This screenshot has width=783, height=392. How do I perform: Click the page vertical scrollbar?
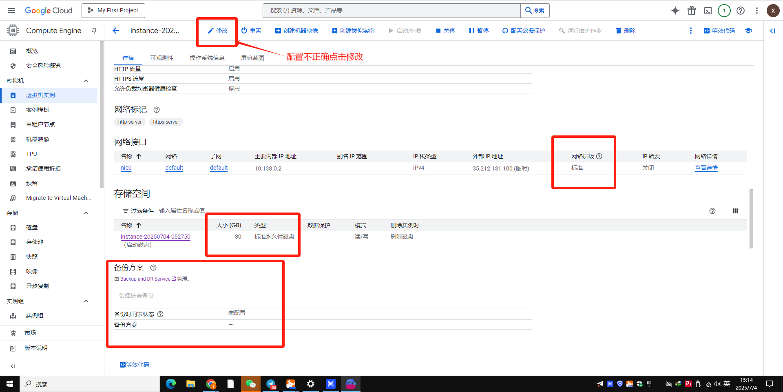click(751, 219)
